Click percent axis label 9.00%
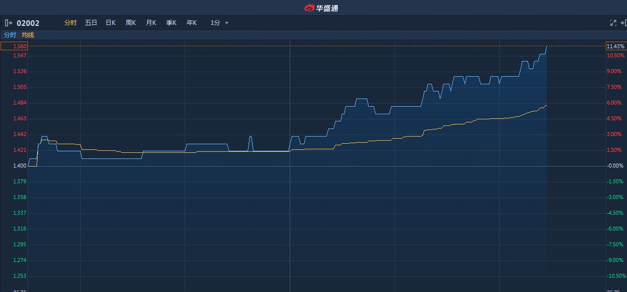Viewport: 627px width, 292px height. tap(614, 71)
